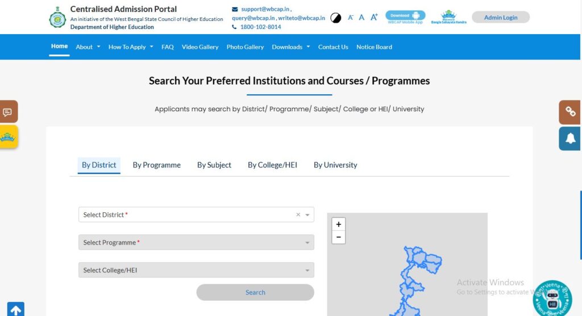582x316 pixels.
Task: Open the FAQ page
Action: (x=168, y=47)
